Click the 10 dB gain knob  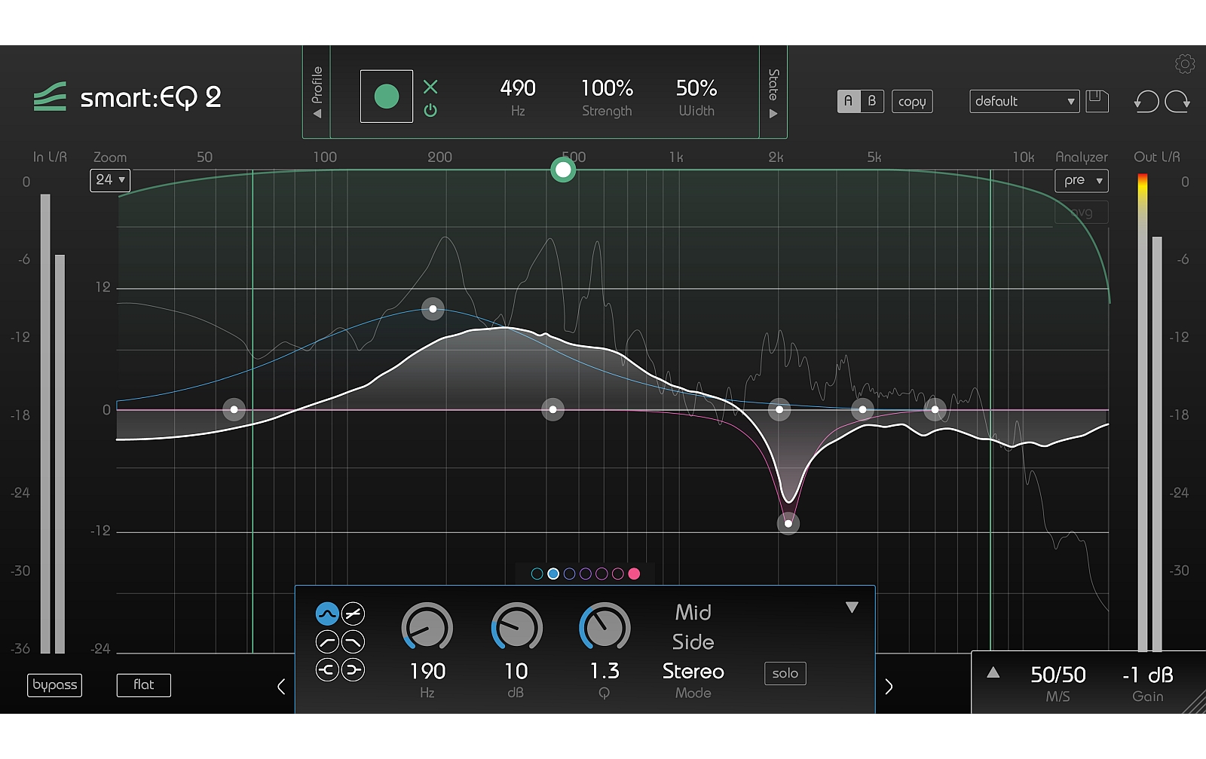click(x=516, y=627)
